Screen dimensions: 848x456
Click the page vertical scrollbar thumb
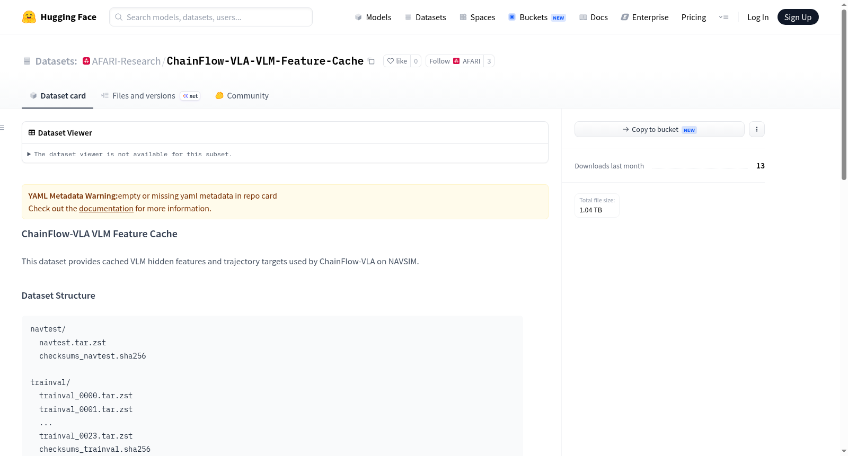coord(844,94)
